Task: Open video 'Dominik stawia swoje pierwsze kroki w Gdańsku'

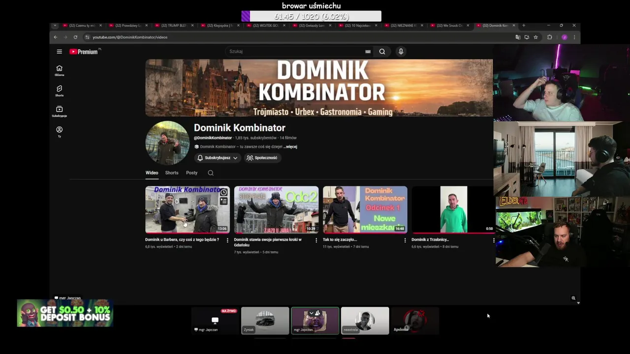Action: click(268, 242)
